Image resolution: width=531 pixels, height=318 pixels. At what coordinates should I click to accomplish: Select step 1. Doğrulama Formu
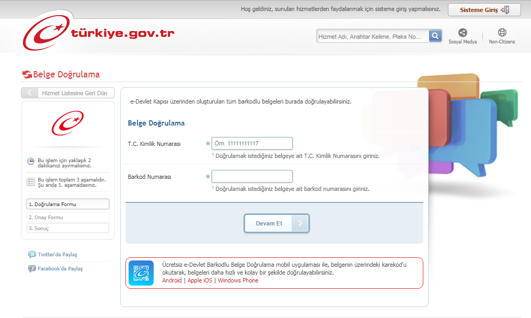(x=68, y=205)
